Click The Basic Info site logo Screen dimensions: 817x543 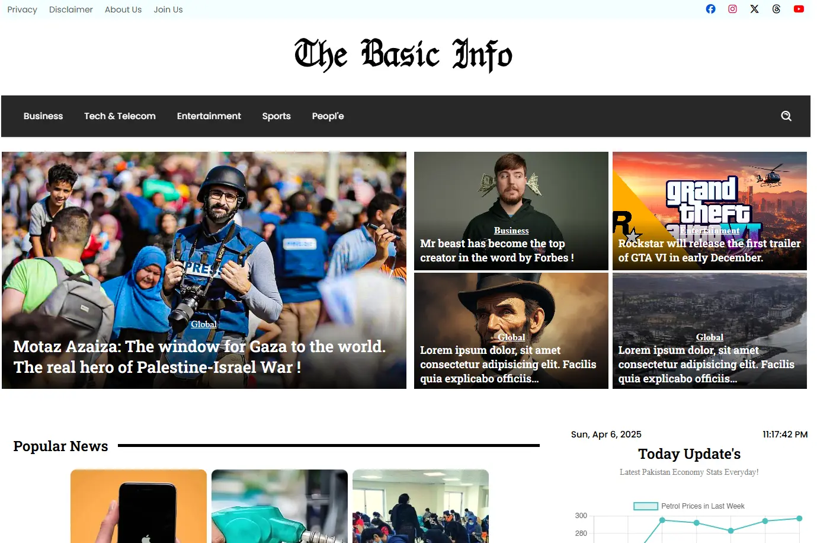pyautogui.click(x=403, y=55)
